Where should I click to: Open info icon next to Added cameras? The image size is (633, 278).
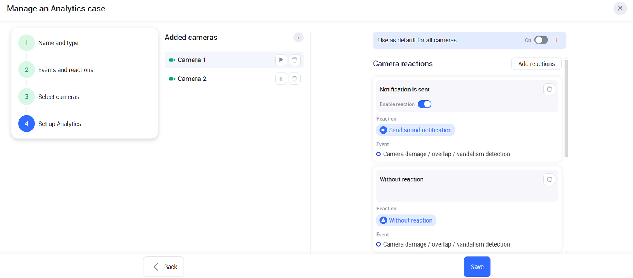point(298,38)
